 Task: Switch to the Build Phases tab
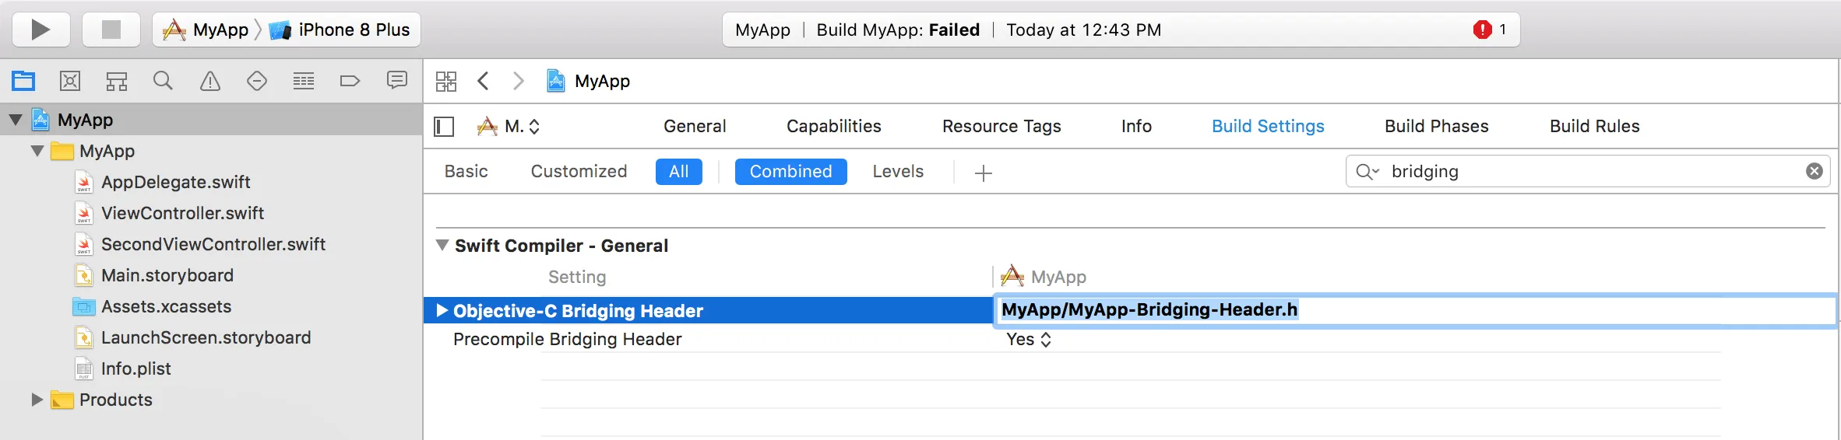coord(1436,127)
